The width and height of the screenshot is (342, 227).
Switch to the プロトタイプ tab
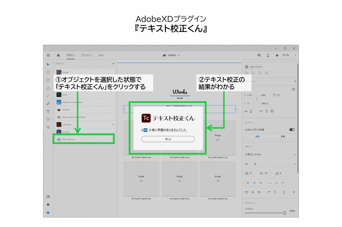(x=86, y=55)
